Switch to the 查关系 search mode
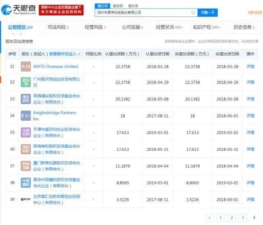 [133, 5]
